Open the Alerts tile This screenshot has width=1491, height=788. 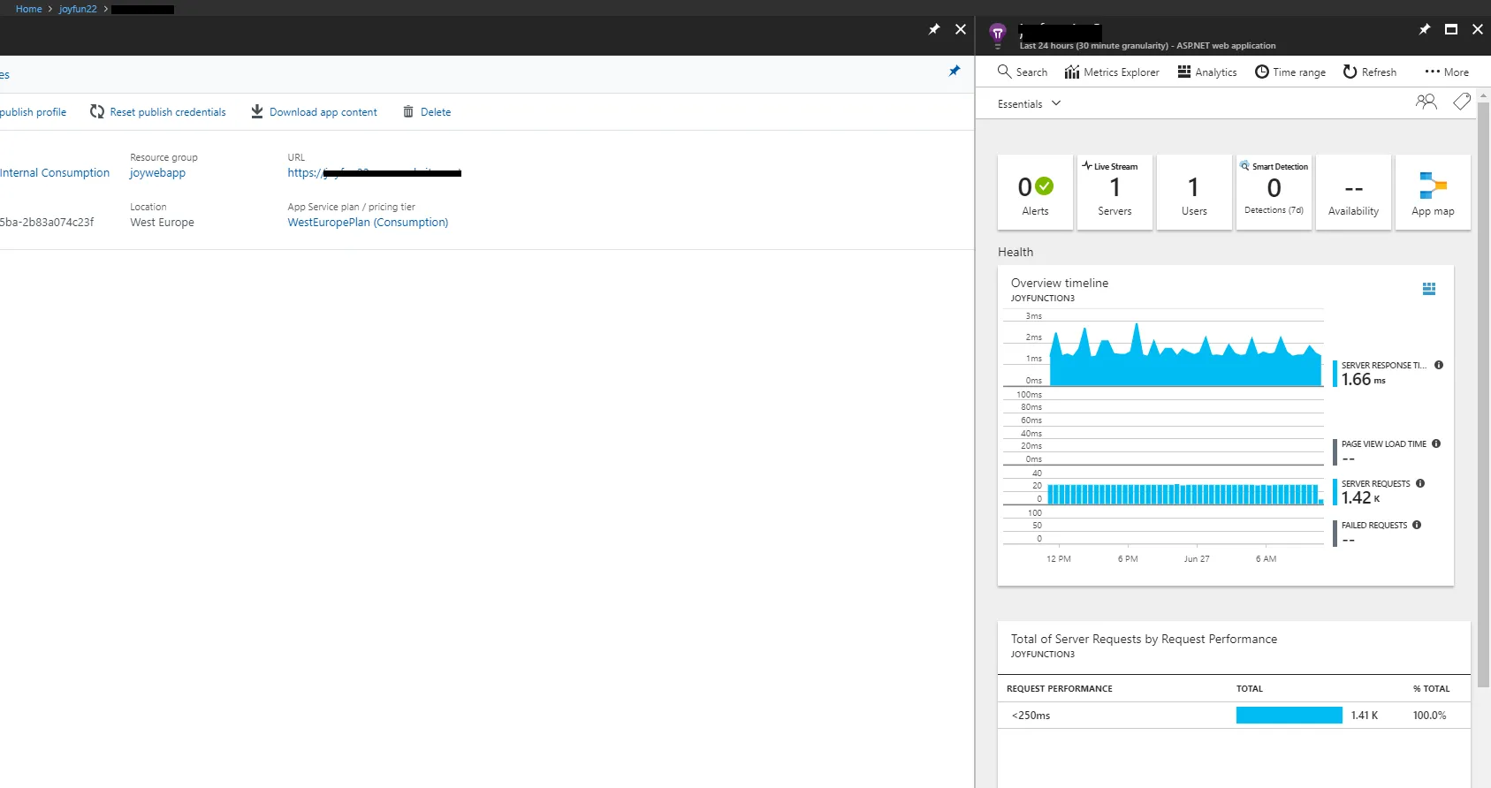pos(1035,193)
